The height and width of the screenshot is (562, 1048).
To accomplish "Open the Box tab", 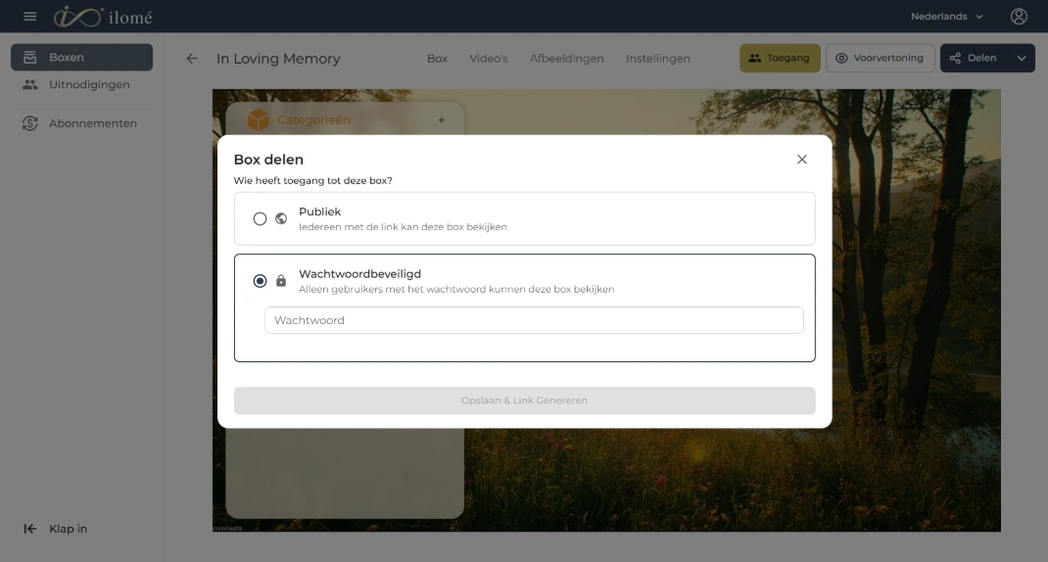I will (x=437, y=58).
